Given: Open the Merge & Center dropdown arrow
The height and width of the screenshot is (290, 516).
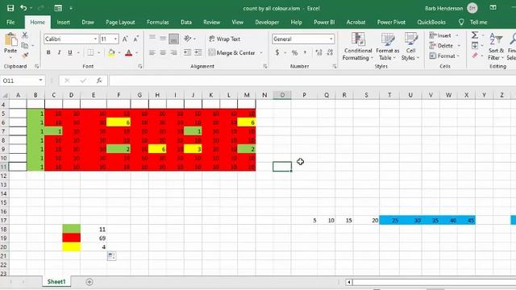Looking at the screenshot, I should click(261, 52).
